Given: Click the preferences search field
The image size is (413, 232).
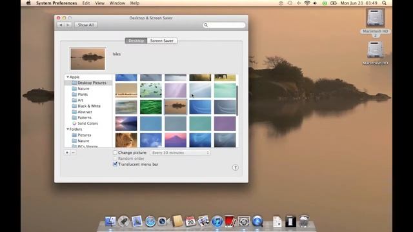Looking at the screenshot, I should [224, 24].
